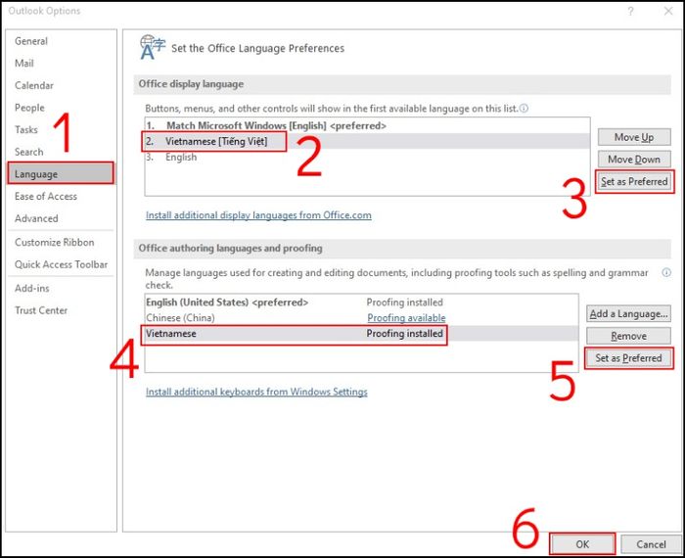This screenshot has width=685, height=558.
Task: Click info icon beside authoring languages description
Action: coord(666,273)
